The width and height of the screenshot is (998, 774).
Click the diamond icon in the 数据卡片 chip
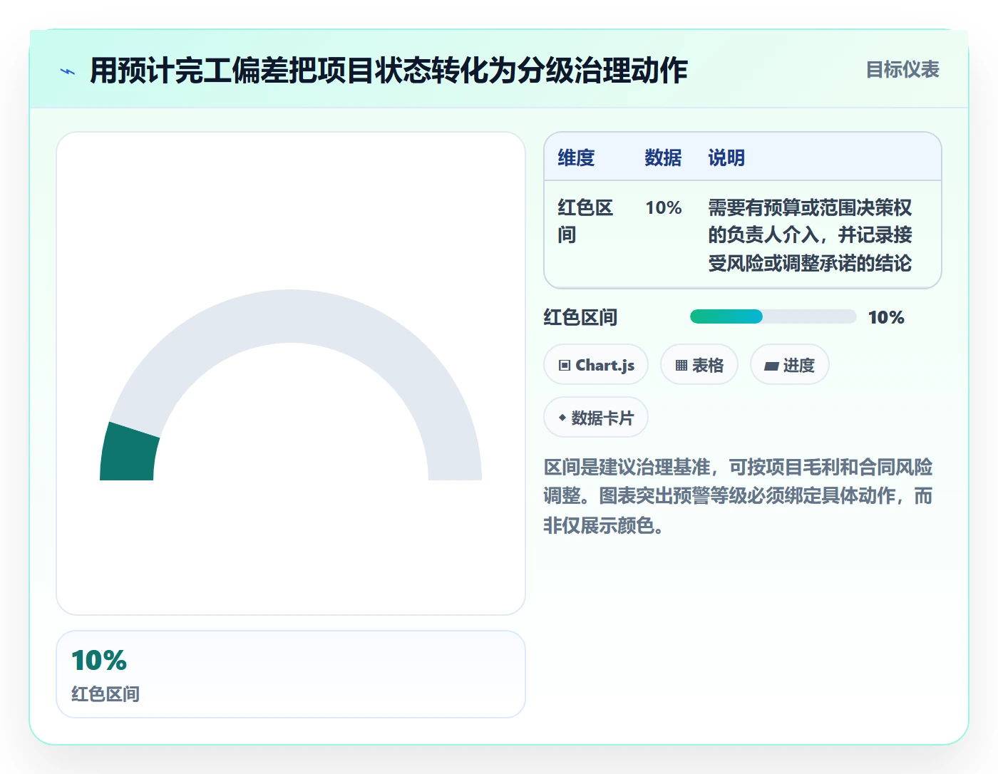tap(562, 418)
